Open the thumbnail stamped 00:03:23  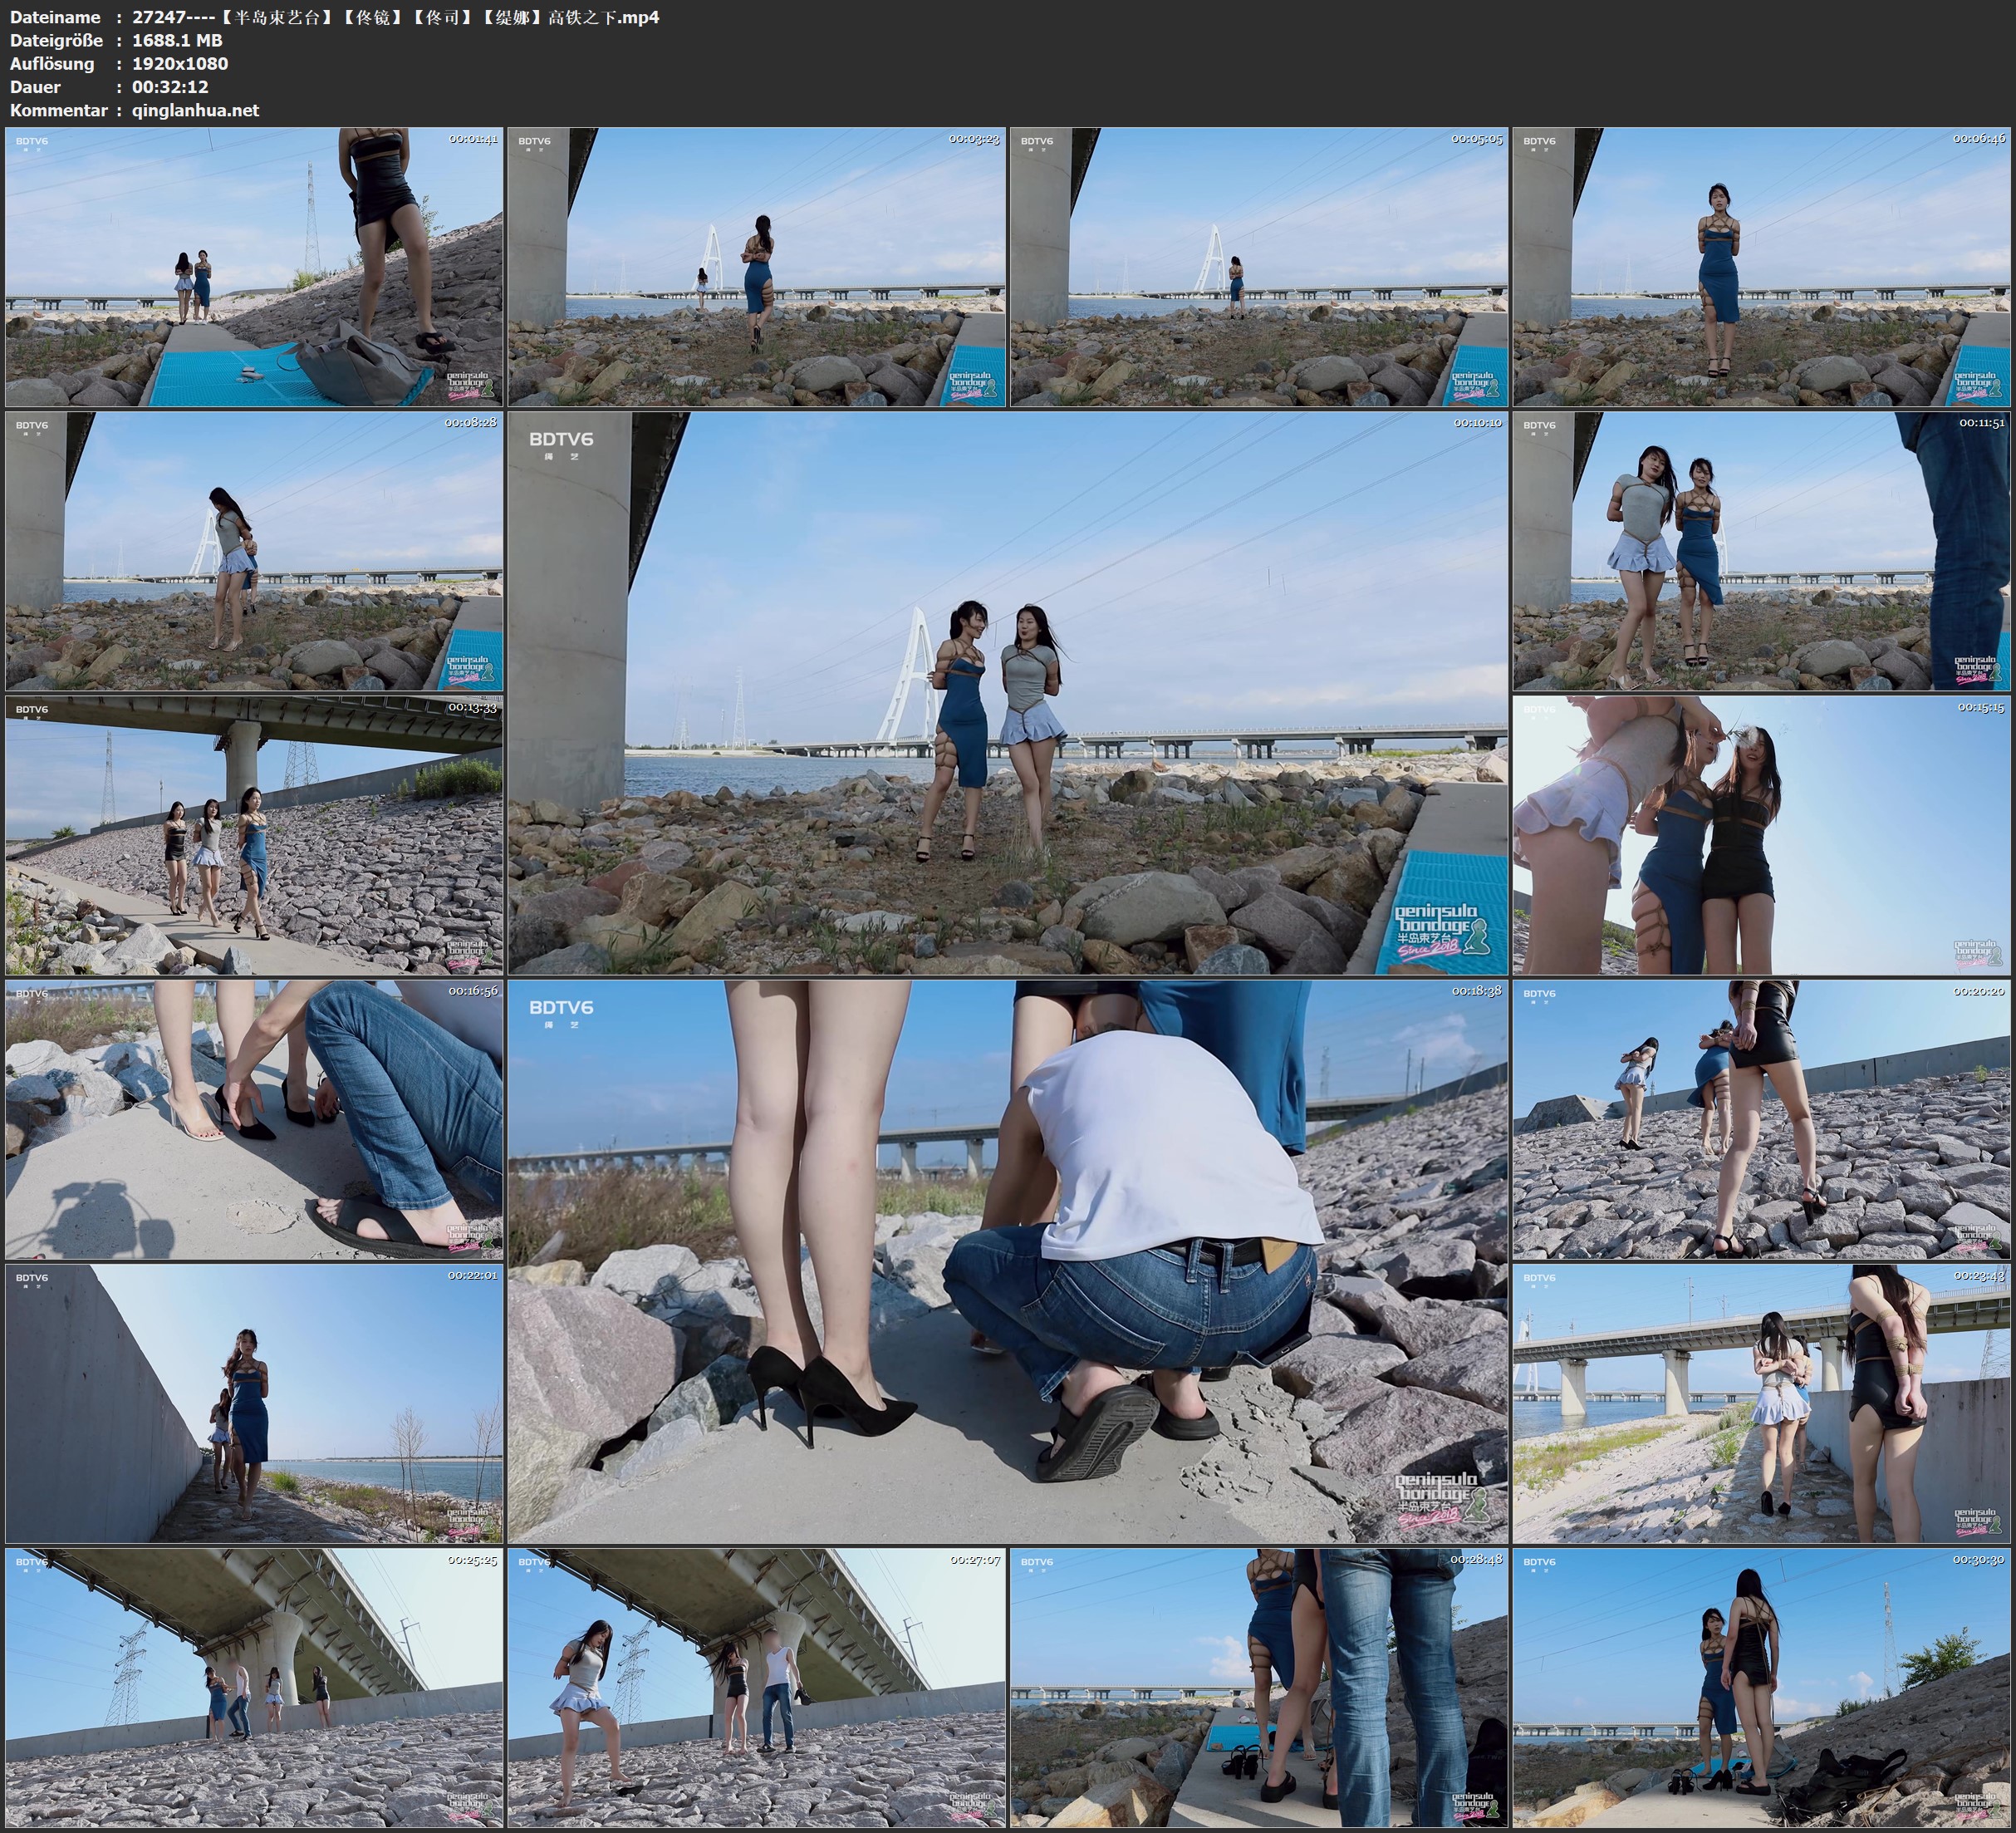756,266
